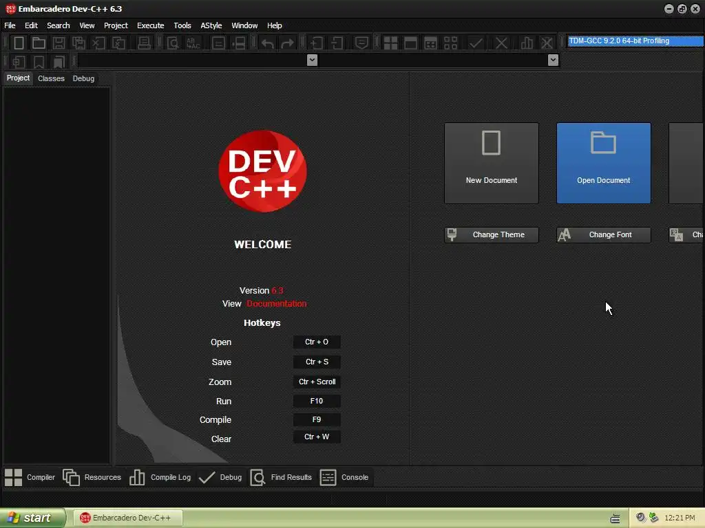This screenshot has height=528, width=705.
Task: Click the Goto bookmark filled icon
Action: click(59, 61)
